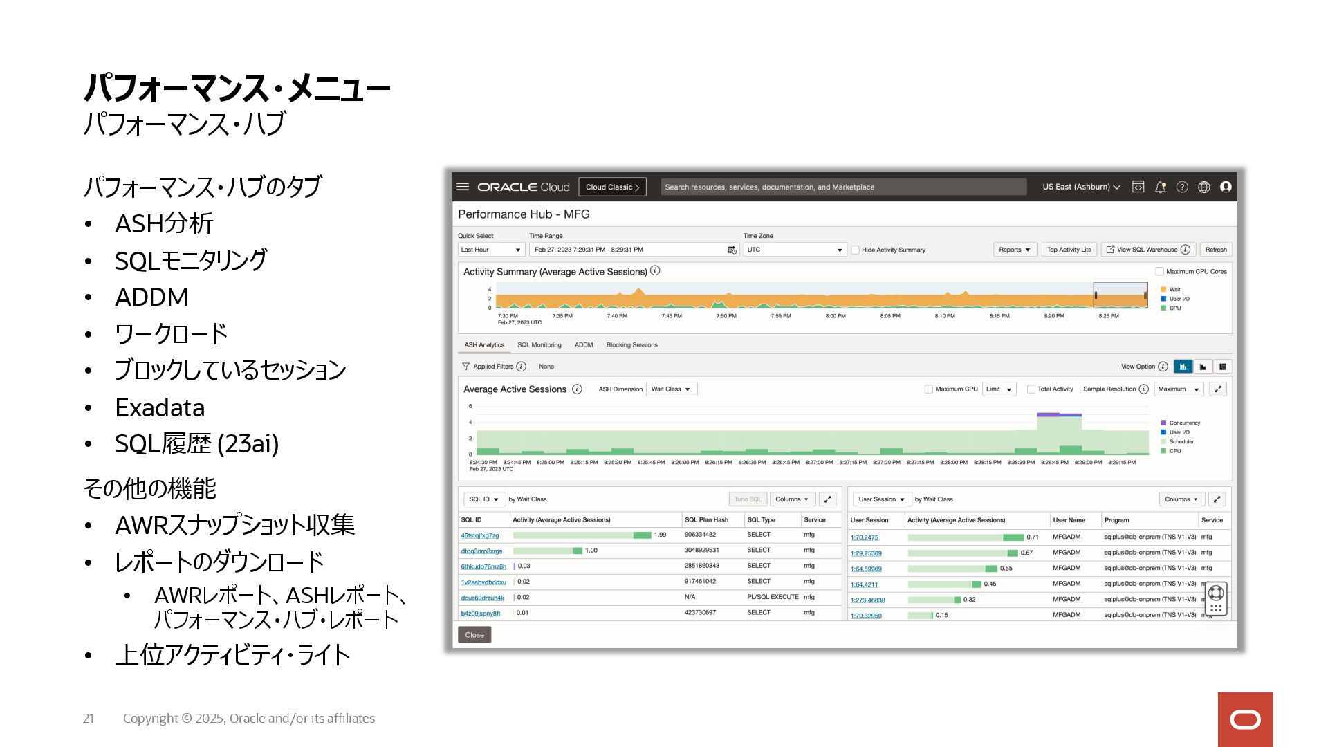Click the Refresh button
This screenshot has width=1328, height=747.
coord(1216,250)
